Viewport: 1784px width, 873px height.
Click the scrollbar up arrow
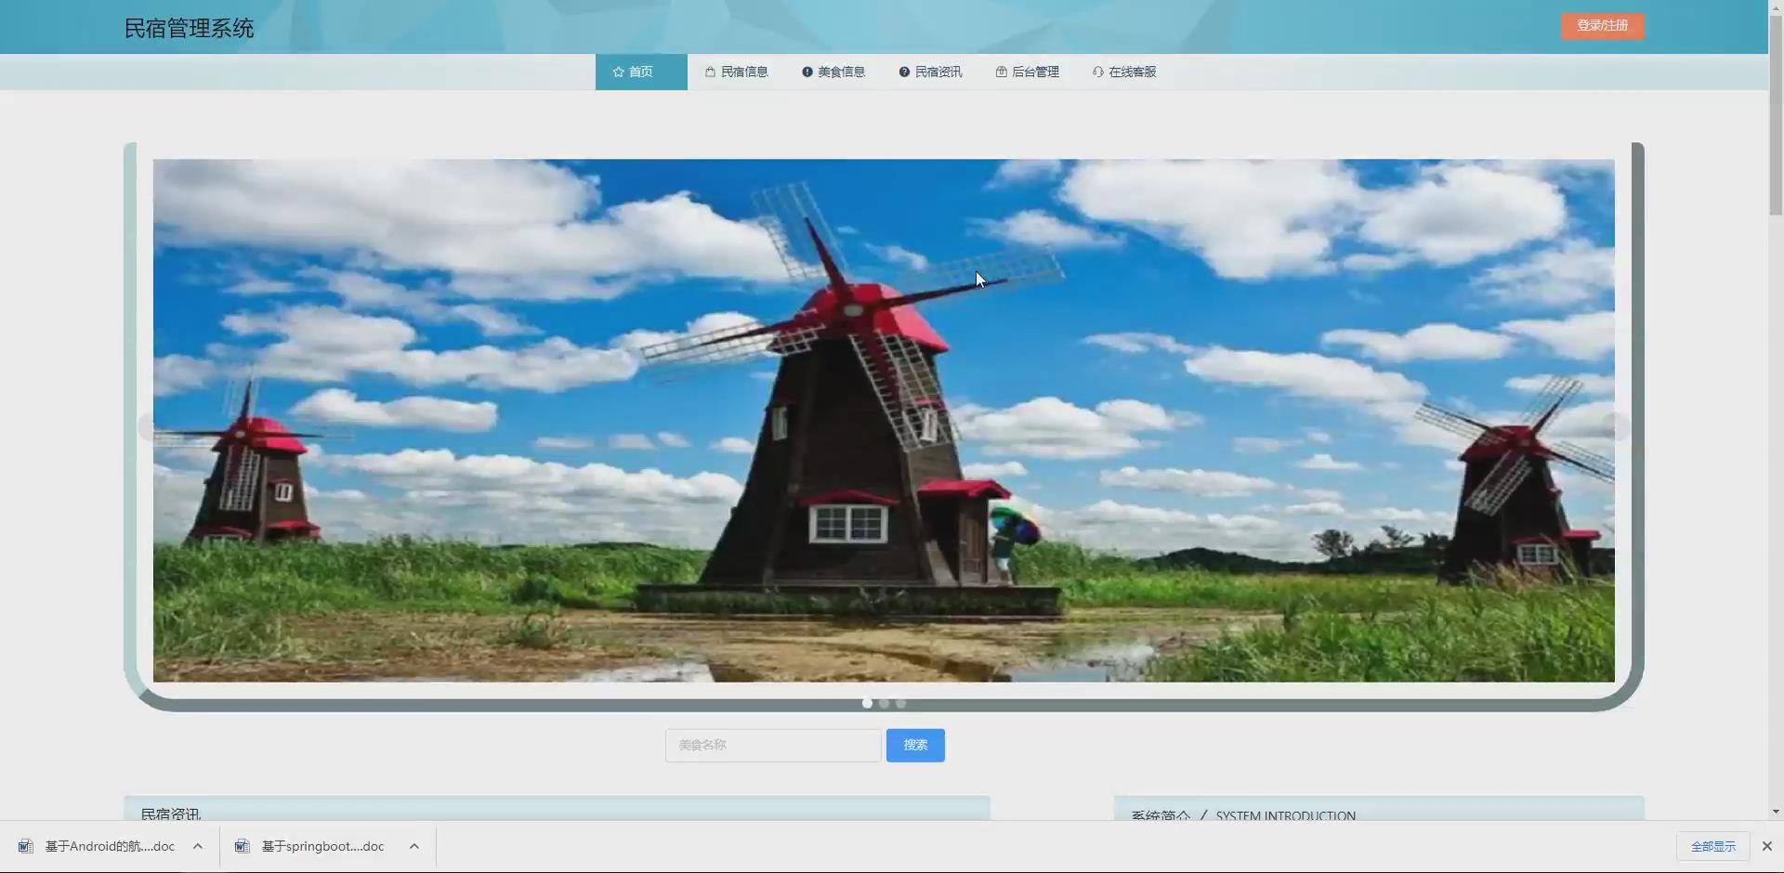click(1776, 7)
